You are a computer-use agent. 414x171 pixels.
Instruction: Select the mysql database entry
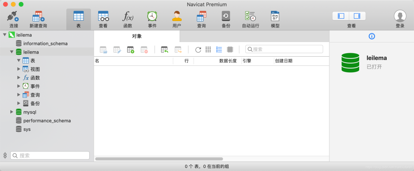coord(30,112)
